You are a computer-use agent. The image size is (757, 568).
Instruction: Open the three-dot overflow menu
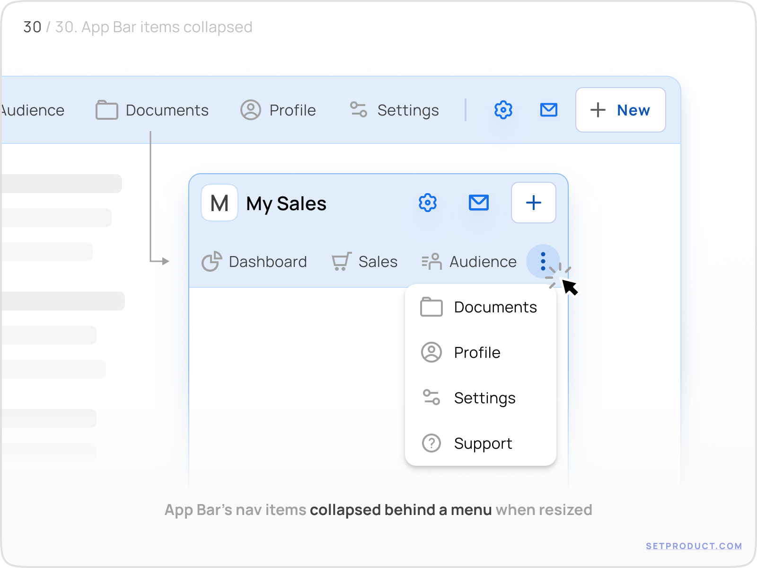[x=543, y=262]
